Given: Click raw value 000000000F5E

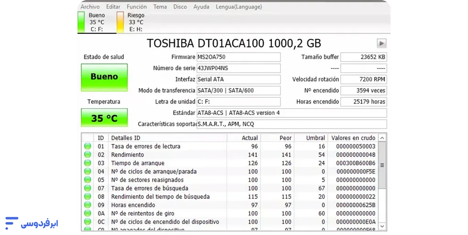Looking at the screenshot, I should point(356,171).
